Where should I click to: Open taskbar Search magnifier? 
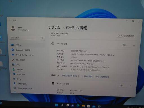[62, 105]
